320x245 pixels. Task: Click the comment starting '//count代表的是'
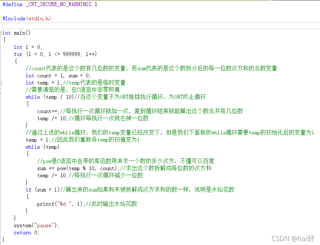[151, 68]
